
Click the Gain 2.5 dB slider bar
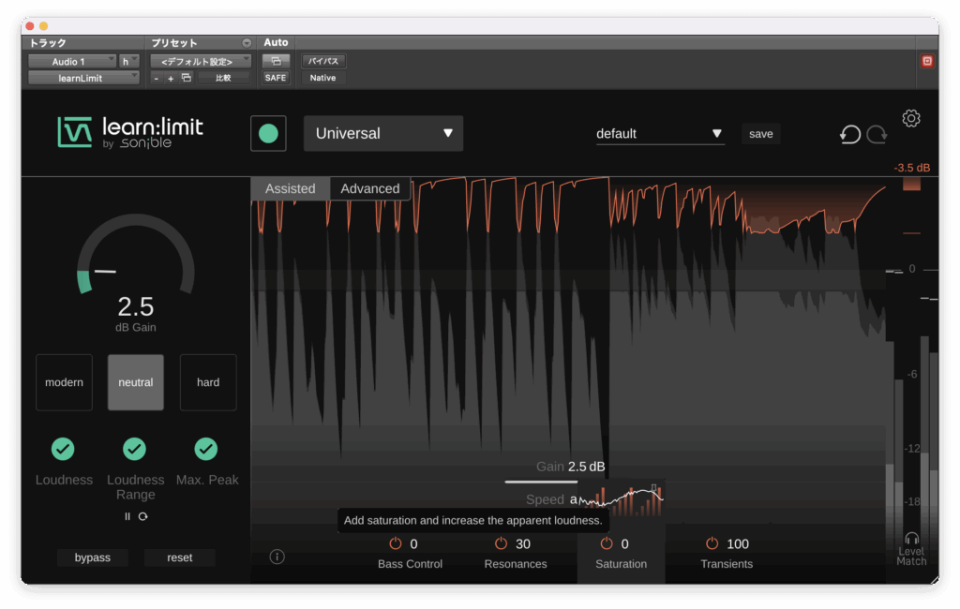[541, 483]
